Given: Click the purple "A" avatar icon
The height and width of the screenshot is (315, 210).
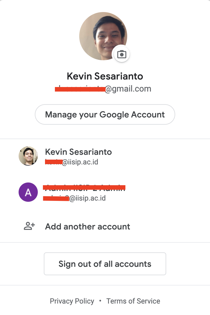Looking at the screenshot, I should click(x=28, y=192).
